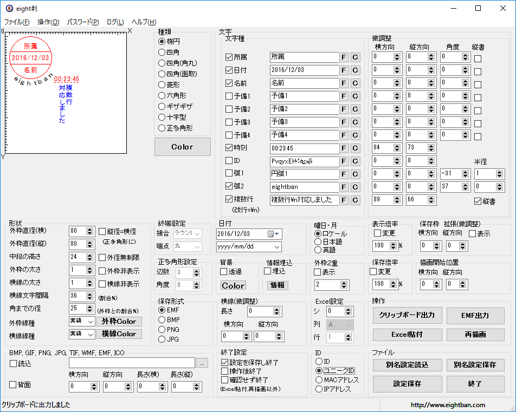Image resolution: width=516 pixels, height=412 pixels.
Task: Click the eightban 弧2 text field
Action: click(x=304, y=187)
